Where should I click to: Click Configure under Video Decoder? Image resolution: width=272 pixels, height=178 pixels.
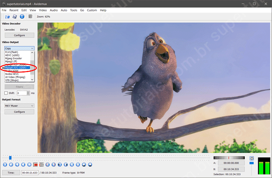tap(19, 35)
